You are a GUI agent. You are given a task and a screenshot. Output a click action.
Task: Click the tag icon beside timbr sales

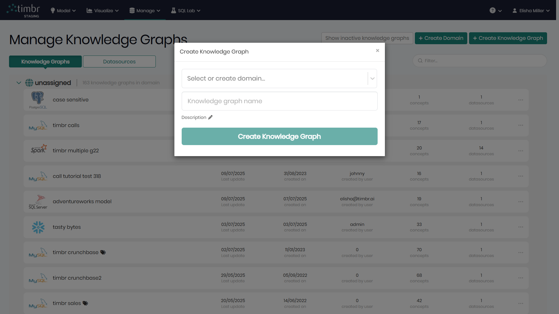85,303
